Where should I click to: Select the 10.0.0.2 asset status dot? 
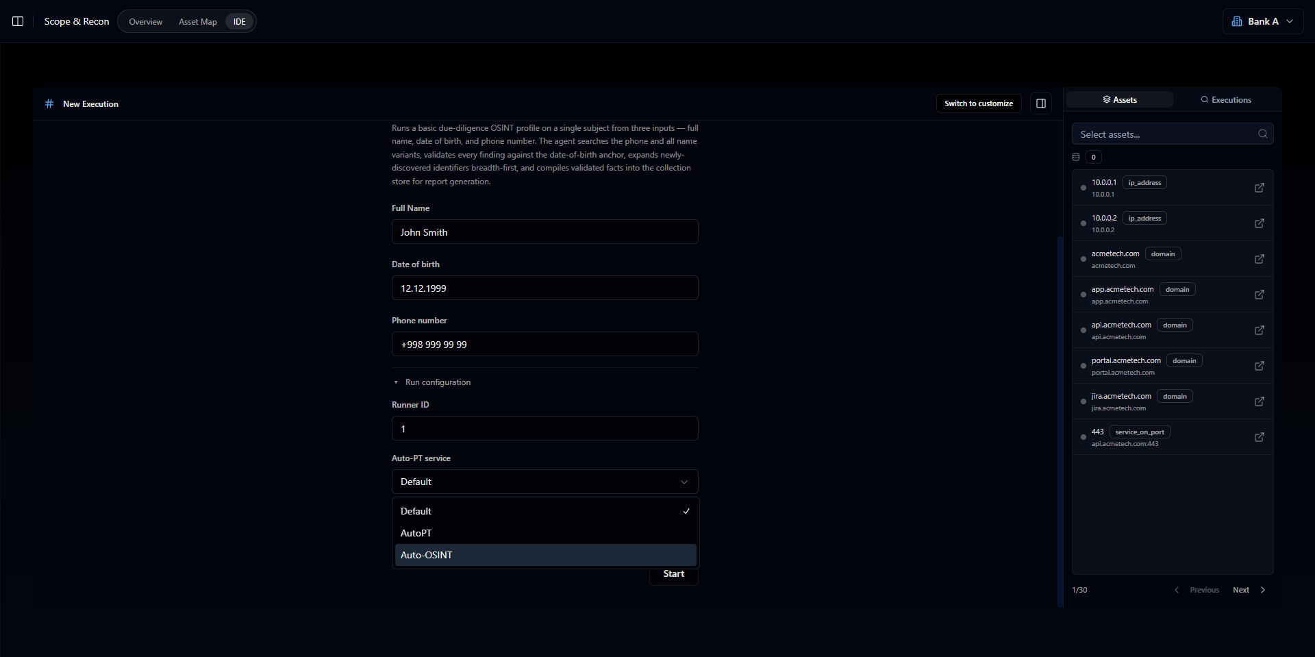pyautogui.click(x=1083, y=223)
